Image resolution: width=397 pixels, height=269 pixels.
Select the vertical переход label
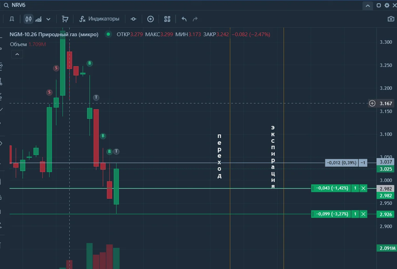pyautogui.click(x=219, y=156)
